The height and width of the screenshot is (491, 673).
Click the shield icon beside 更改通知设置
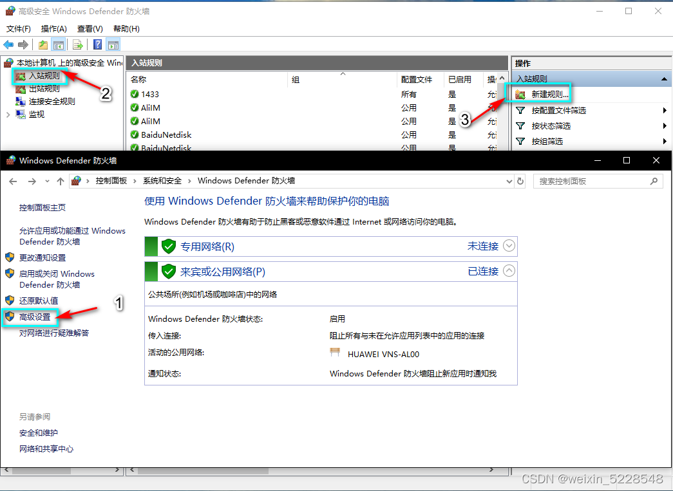coord(10,257)
